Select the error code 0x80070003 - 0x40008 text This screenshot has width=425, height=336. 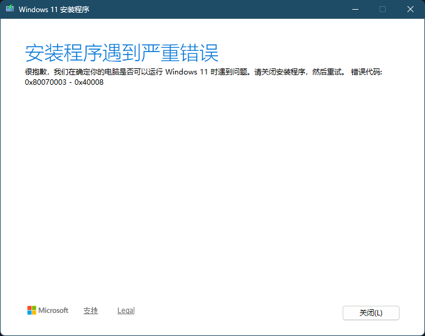(x=64, y=82)
